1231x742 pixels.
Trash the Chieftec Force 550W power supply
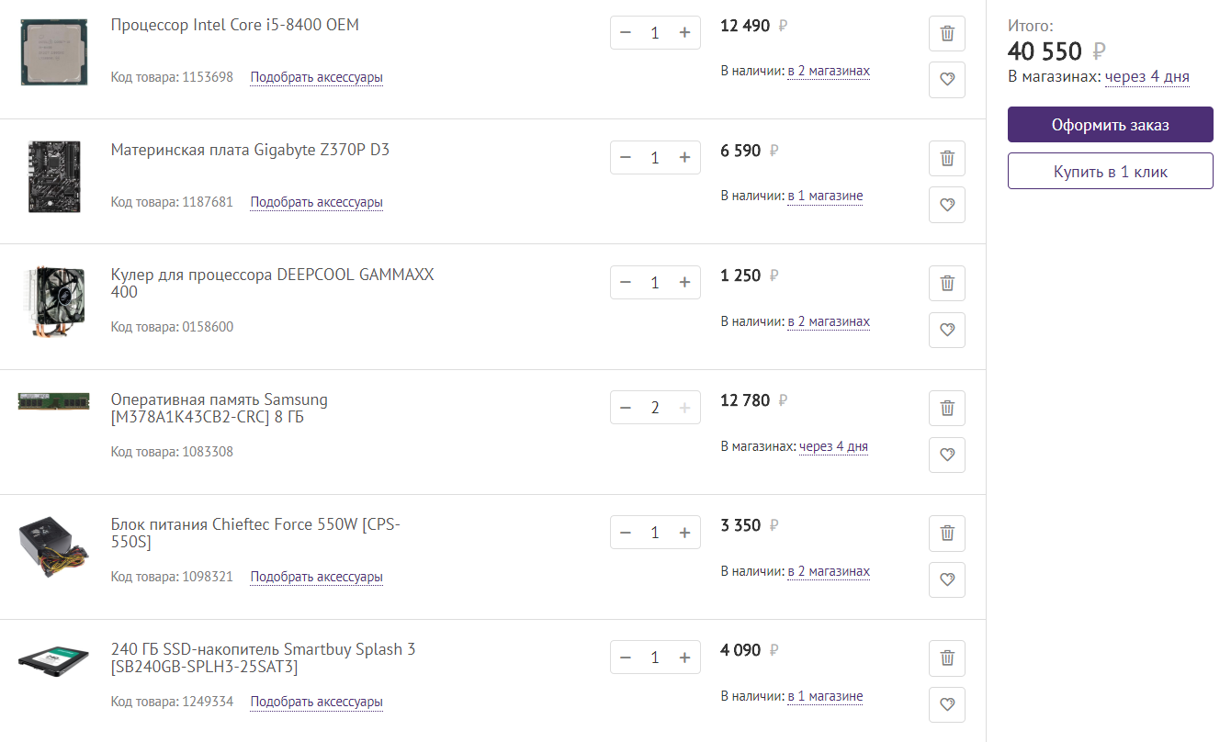pyautogui.click(x=947, y=533)
